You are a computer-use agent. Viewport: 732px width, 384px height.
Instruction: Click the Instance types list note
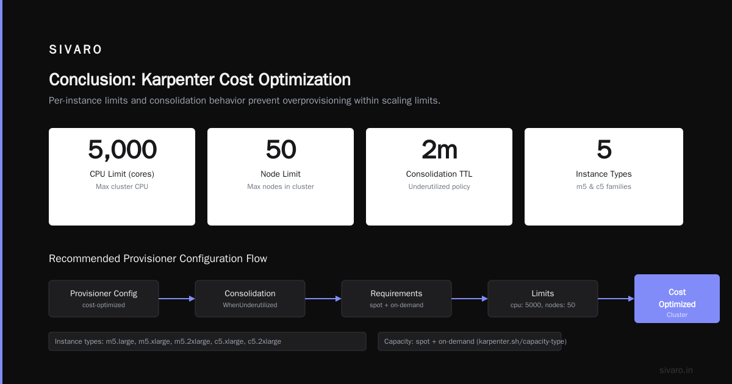tap(207, 341)
